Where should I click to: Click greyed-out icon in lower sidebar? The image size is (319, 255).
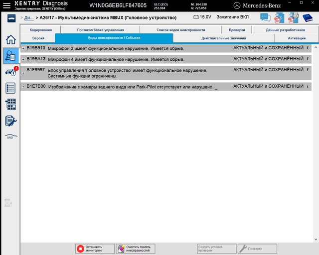tap(8, 203)
